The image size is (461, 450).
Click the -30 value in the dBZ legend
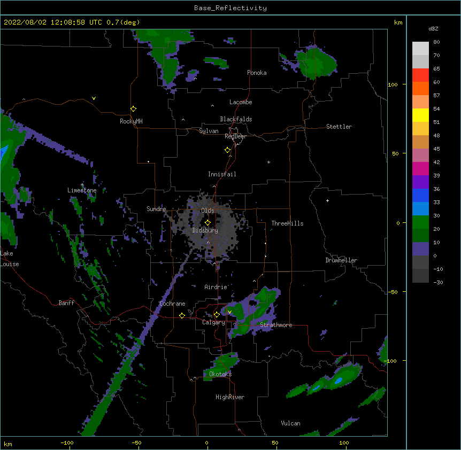[438, 282]
